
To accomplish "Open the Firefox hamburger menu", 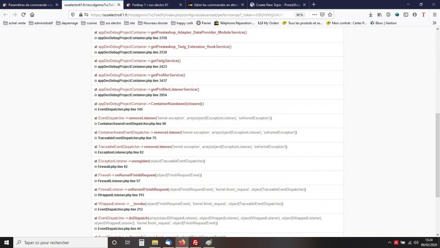I will (x=435, y=15).
